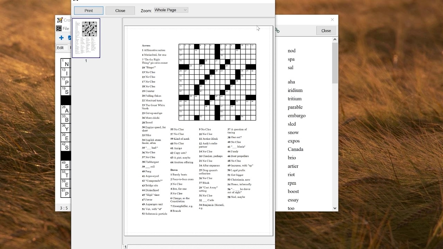Select the page 1 preview thumbnail
The height and width of the screenshot is (249, 443).
click(86, 38)
